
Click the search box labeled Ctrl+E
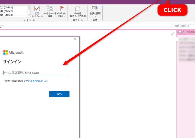[183, 26]
